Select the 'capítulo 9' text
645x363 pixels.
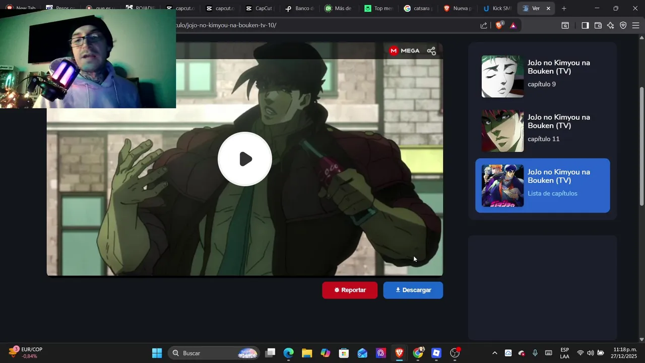542,84
